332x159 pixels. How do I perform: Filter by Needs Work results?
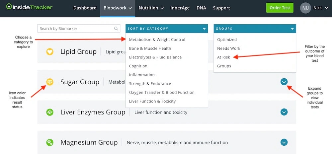click(229, 48)
